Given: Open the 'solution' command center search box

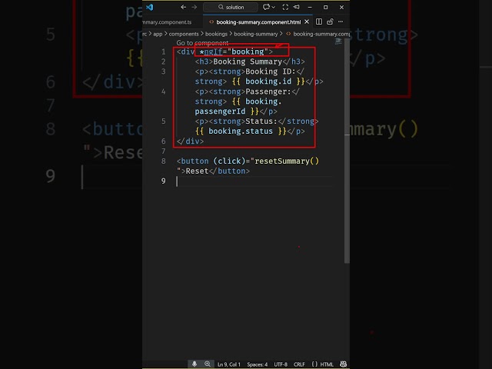Looking at the screenshot, I should click(231, 7).
